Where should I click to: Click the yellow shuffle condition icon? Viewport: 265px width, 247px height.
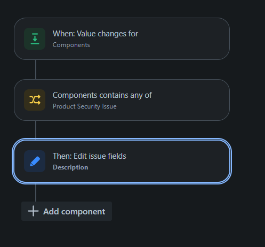35,100
